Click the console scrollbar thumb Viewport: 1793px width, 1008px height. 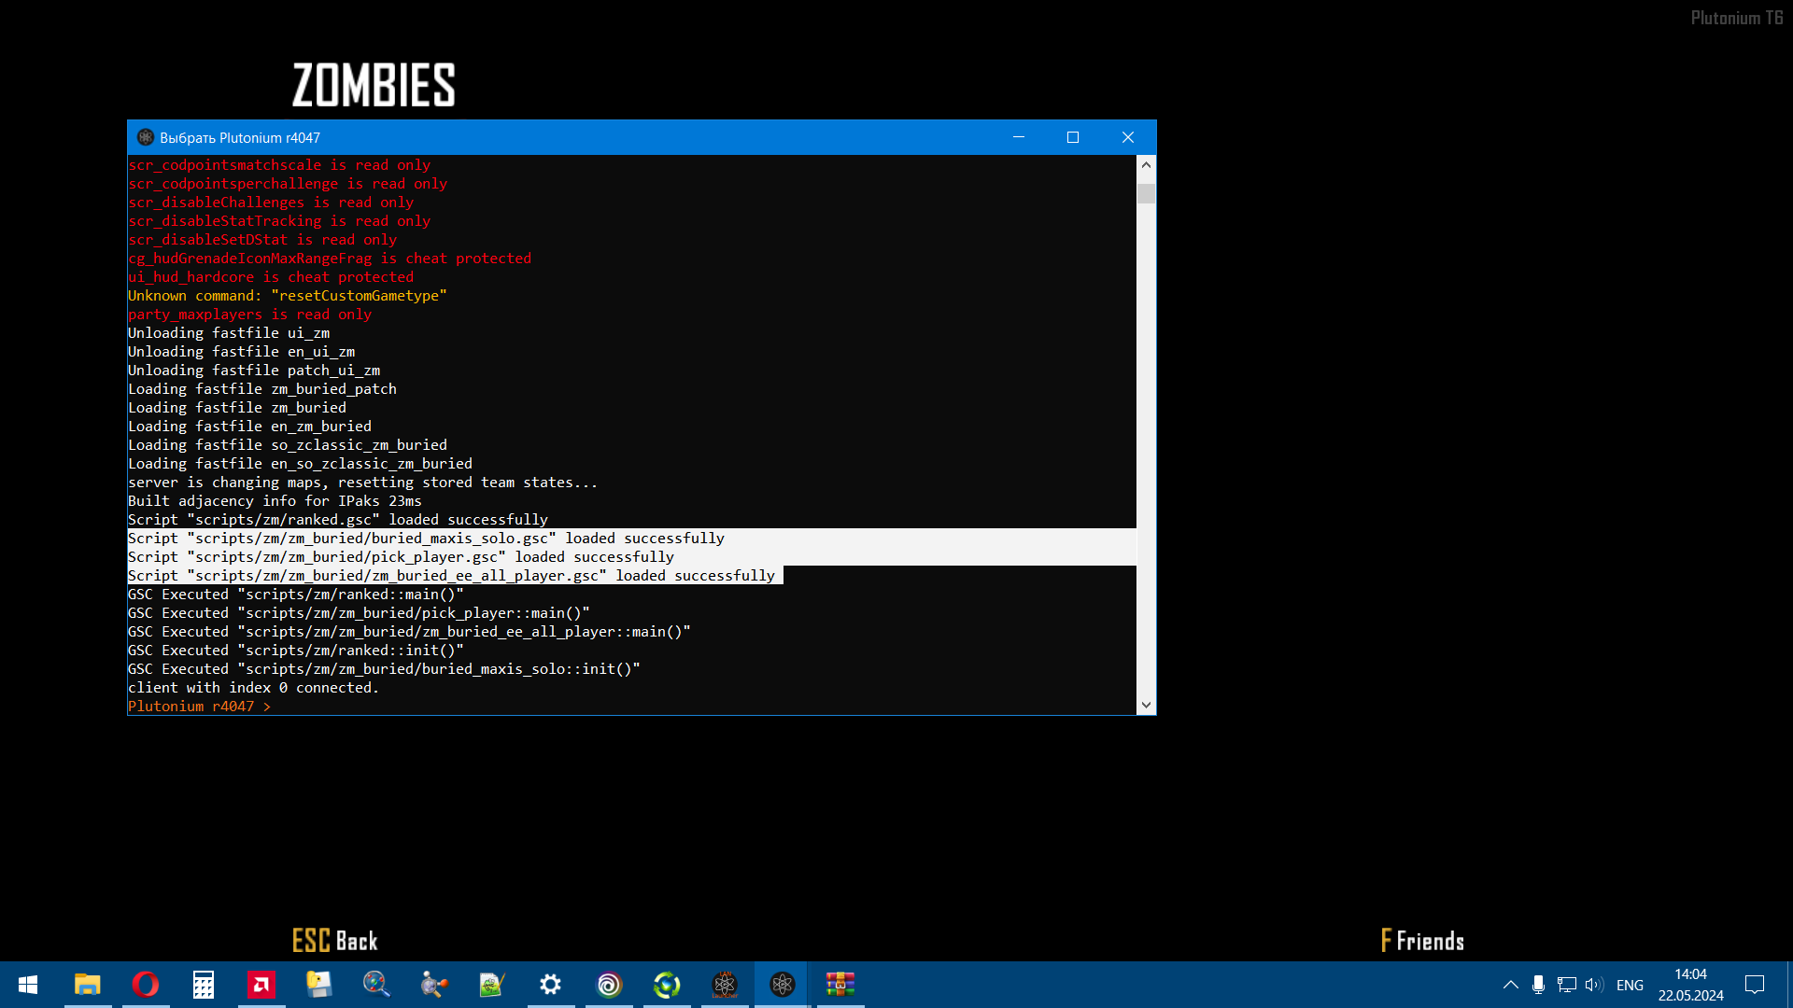tap(1146, 193)
